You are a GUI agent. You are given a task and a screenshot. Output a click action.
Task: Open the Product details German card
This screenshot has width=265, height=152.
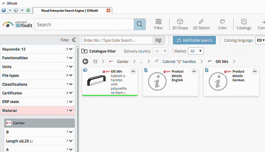click(x=231, y=81)
